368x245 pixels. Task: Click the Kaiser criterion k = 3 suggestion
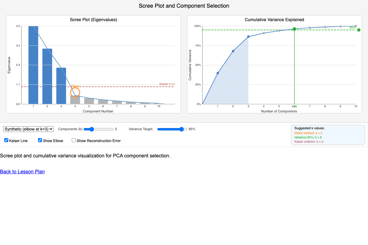click(x=309, y=142)
